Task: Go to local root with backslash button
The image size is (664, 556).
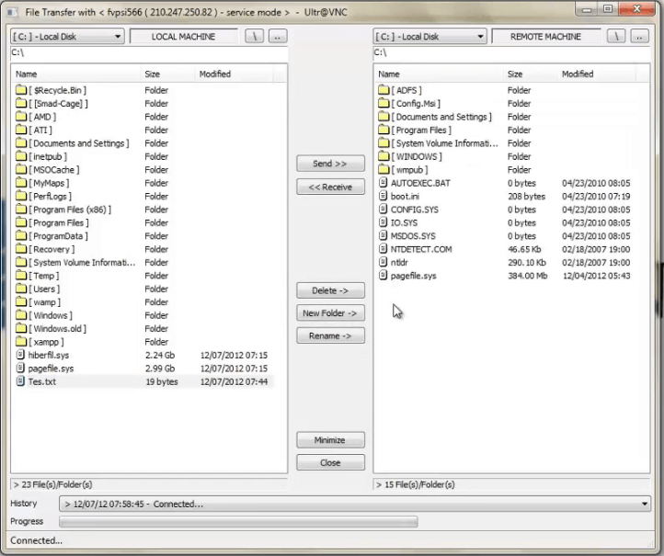Action: click(x=255, y=37)
